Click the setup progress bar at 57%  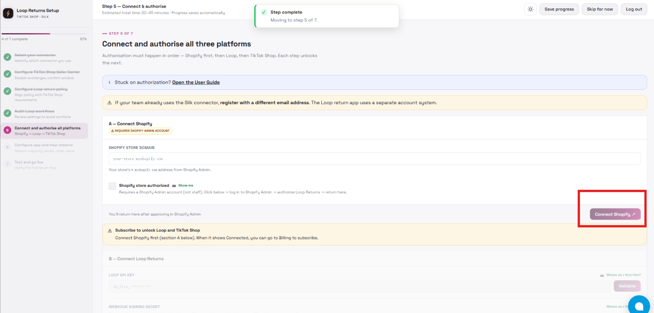(x=44, y=34)
